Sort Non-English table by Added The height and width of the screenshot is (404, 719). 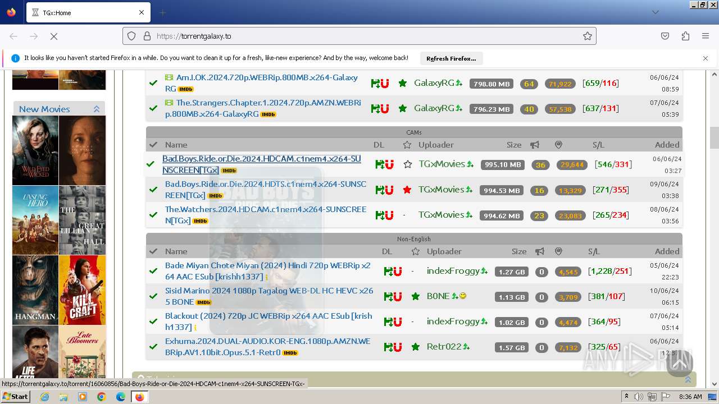click(667, 251)
